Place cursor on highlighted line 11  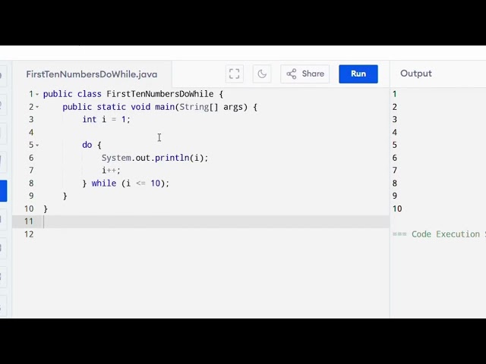tap(200, 221)
